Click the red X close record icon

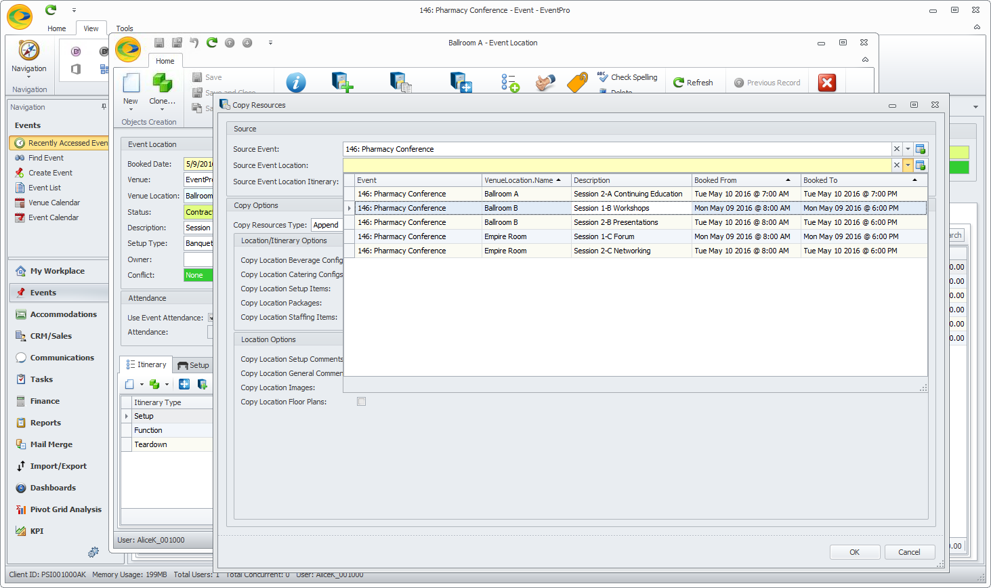827,83
